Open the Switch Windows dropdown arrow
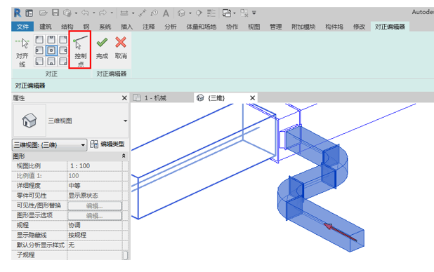 point(234,13)
